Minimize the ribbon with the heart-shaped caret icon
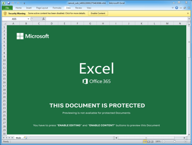 click(173, 8)
